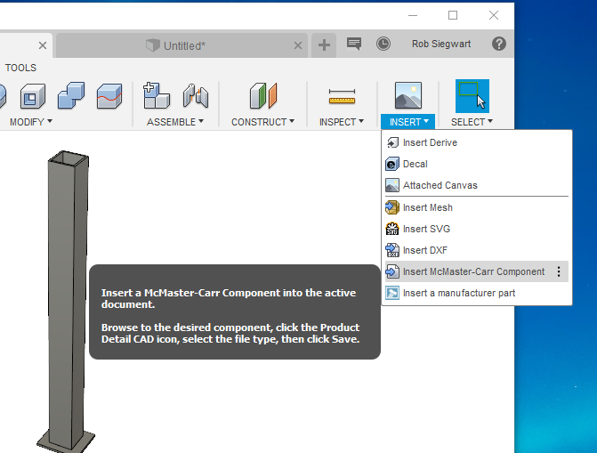Image resolution: width=597 pixels, height=453 pixels.
Task: Expand the ASSEMBLE dropdown
Action: (x=175, y=122)
